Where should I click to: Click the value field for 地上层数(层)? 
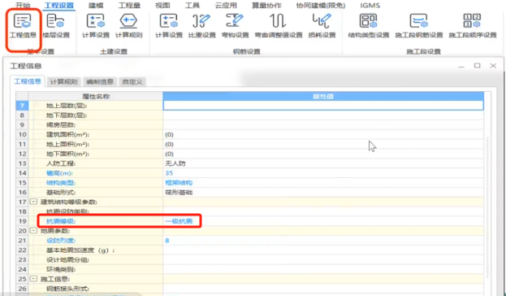[x=323, y=106]
